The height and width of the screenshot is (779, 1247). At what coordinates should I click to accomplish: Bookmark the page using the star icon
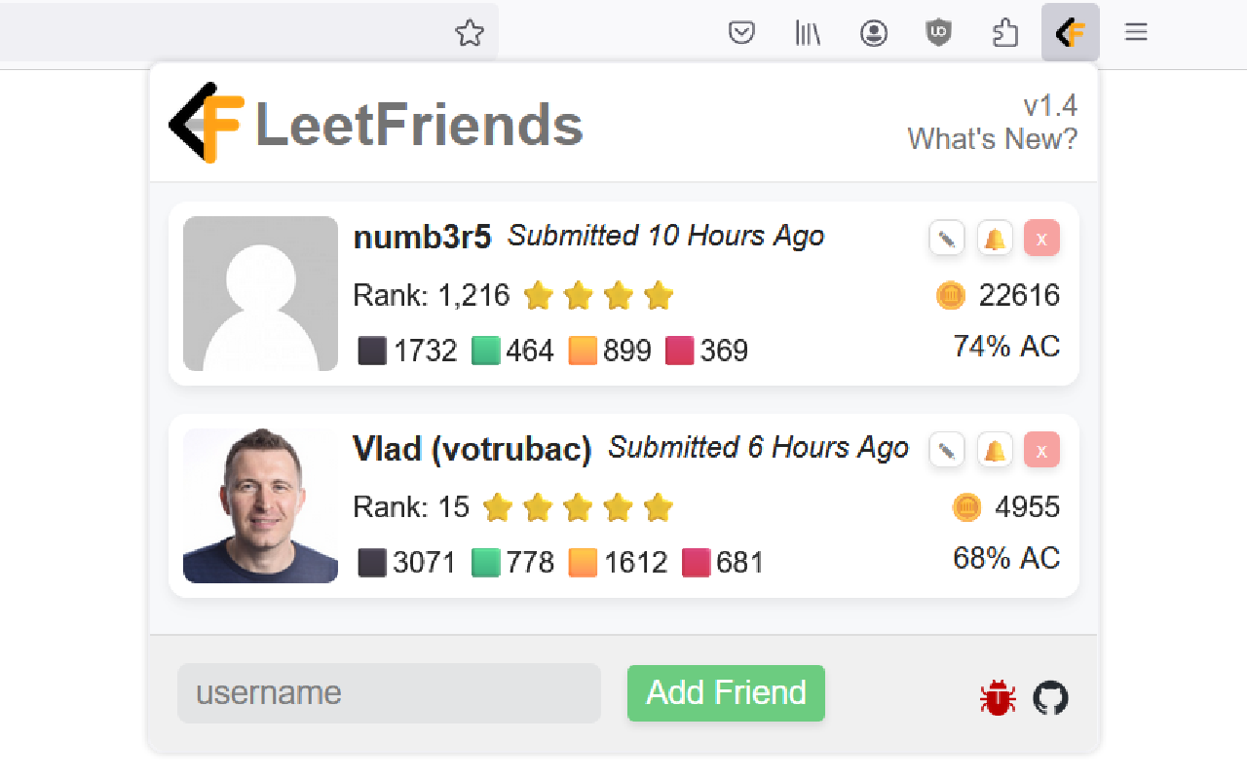click(x=470, y=32)
